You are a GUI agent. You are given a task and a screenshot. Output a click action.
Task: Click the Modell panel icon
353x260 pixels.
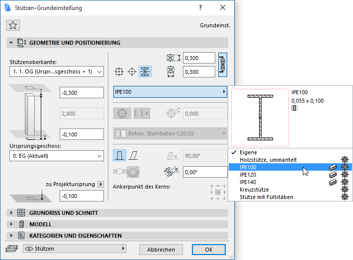pyautogui.click(x=21, y=224)
